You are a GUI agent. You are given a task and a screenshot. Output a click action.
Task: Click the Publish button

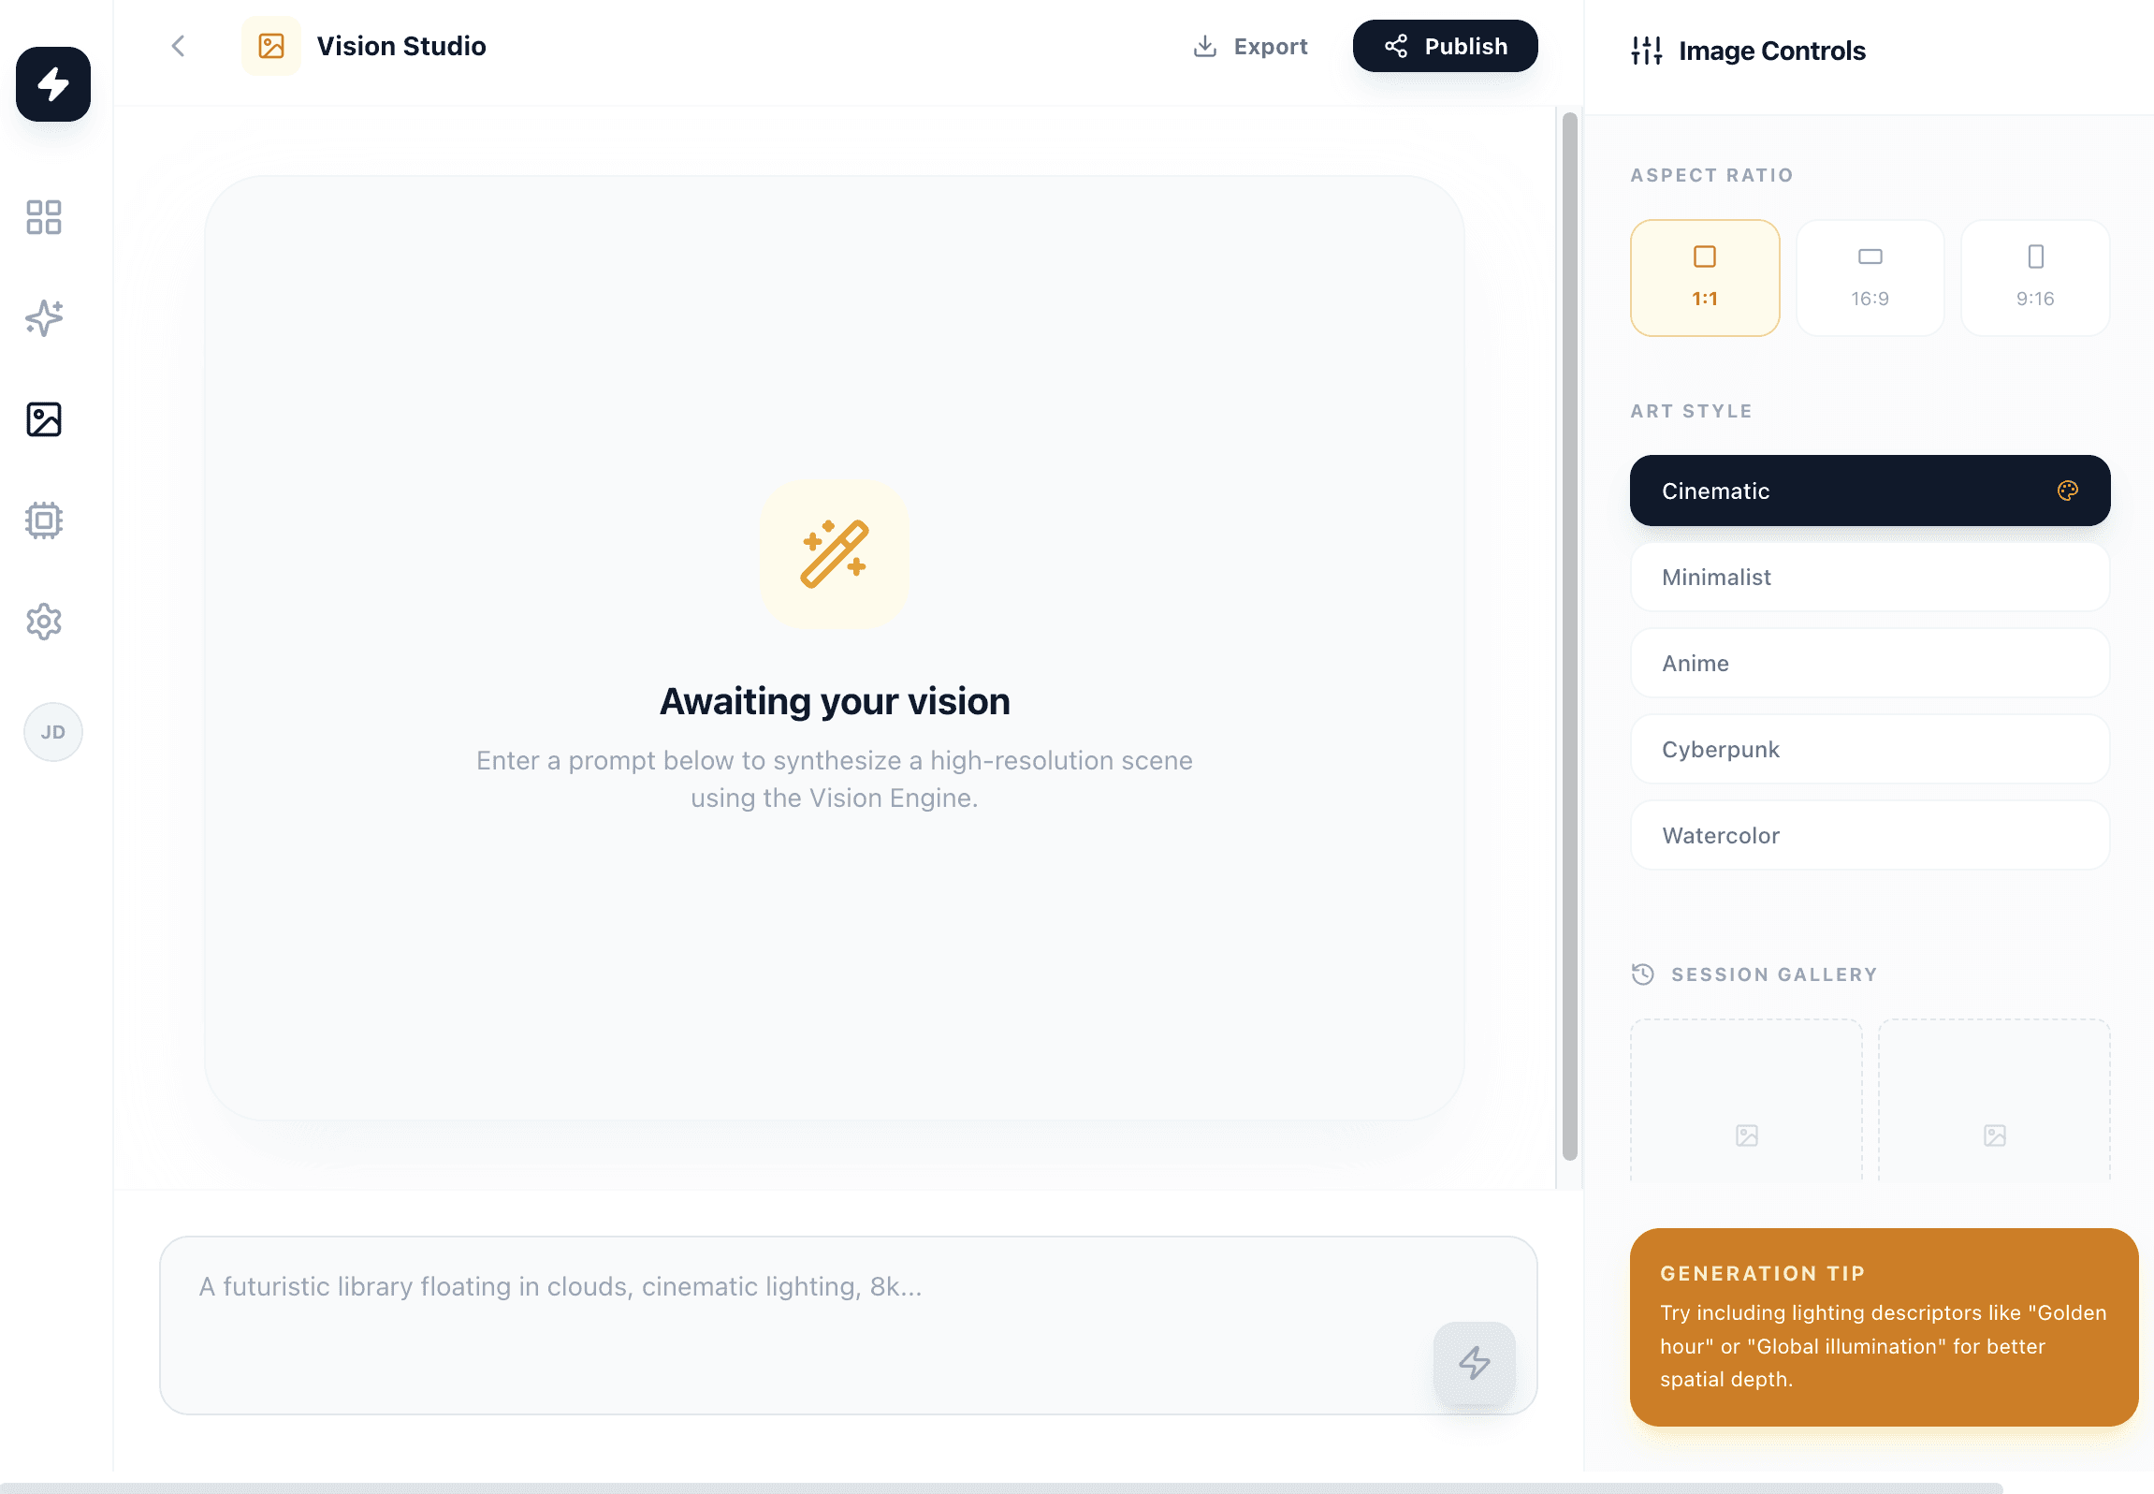click(1445, 46)
